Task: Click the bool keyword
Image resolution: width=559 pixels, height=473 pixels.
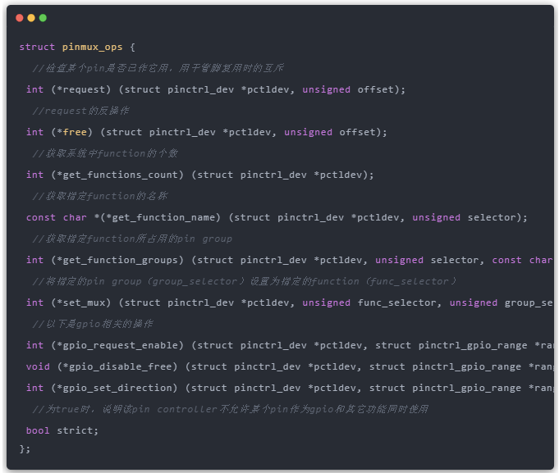Action: pos(38,430)
